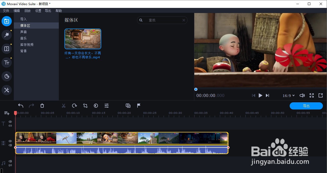Open clip properties sliders icon

pyautogui.click(x=107, y=106)
